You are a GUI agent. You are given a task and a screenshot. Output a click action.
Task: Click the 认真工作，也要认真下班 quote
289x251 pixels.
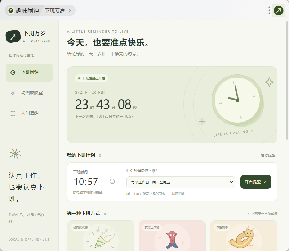point(26,187)
